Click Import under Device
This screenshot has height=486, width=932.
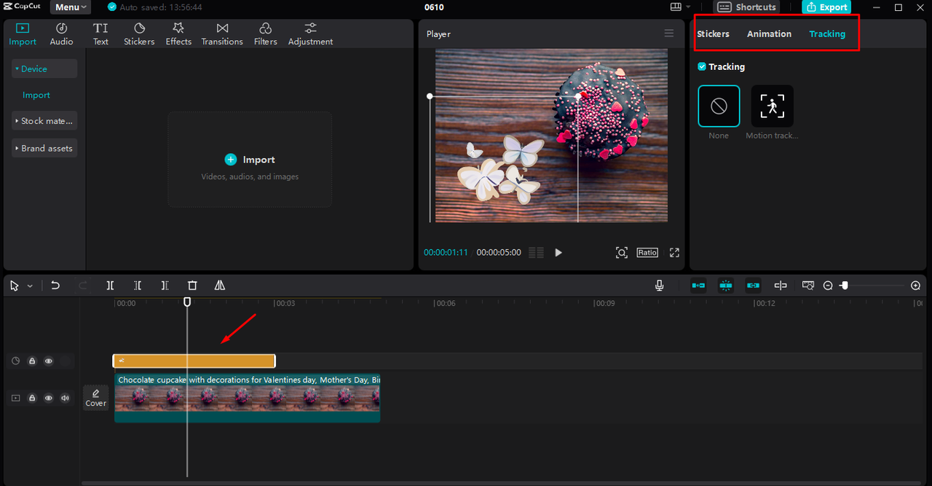[x=36, y=95]
